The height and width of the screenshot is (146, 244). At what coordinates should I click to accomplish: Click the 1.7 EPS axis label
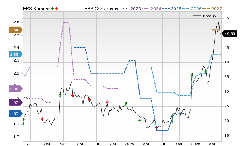16,137
